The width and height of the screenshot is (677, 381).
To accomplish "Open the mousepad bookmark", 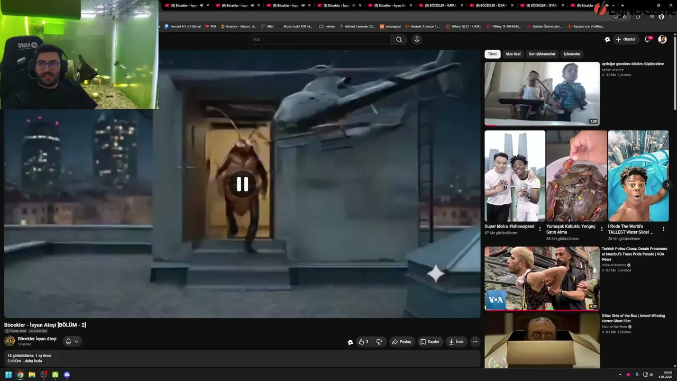I will [390, 26].
